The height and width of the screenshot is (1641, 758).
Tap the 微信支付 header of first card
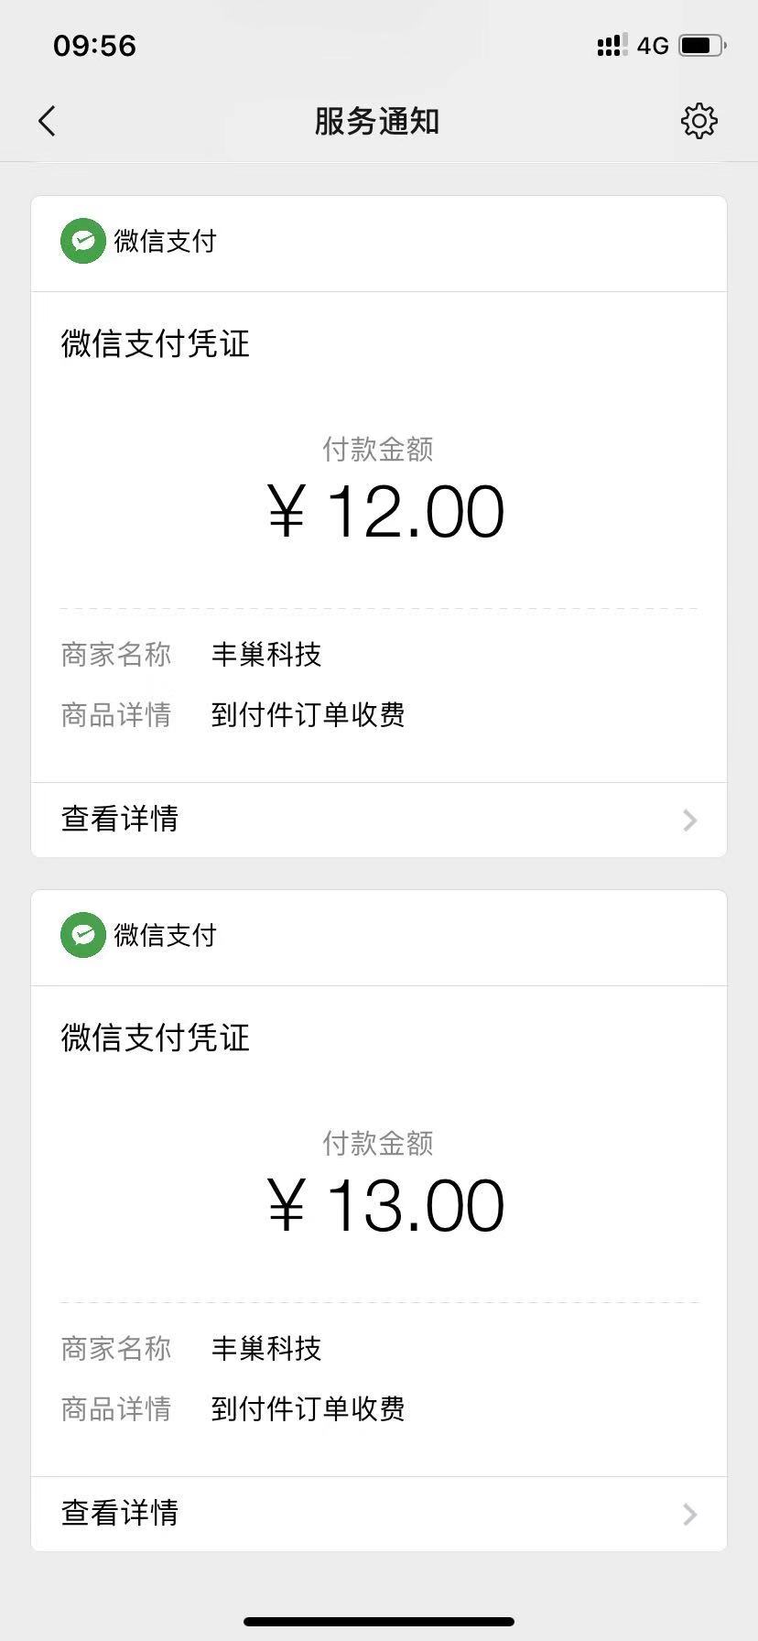(165, 241)
